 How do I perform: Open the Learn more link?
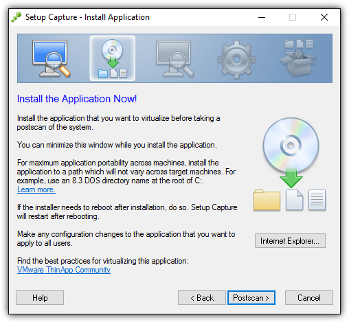coord(36,189)
